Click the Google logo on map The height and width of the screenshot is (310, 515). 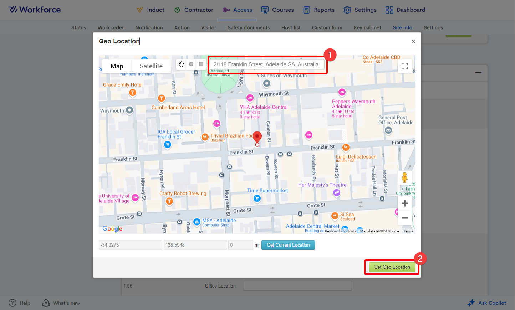[x=112, y=229]
